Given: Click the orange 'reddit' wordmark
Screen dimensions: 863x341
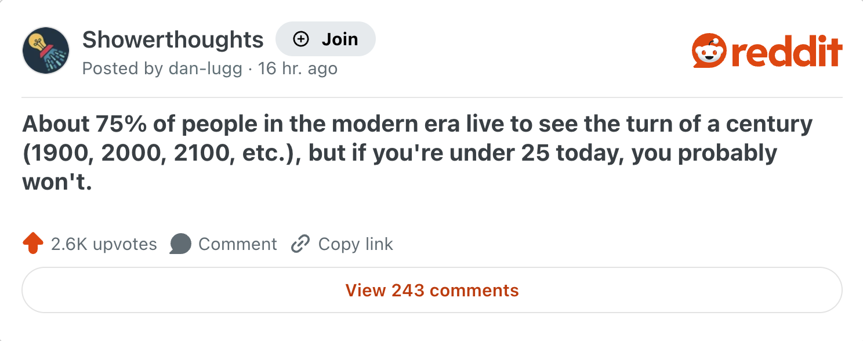Looking at the screenshot, I should tap(786, 52).
